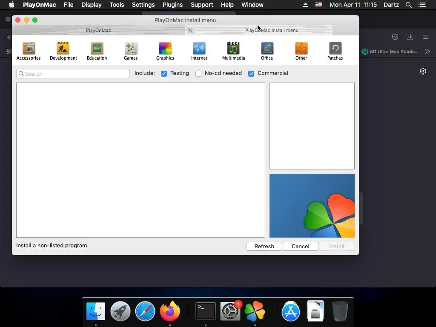436x327 pixels.
Task: Show more bookmarks chevron in Firefox
Action: 427,52
